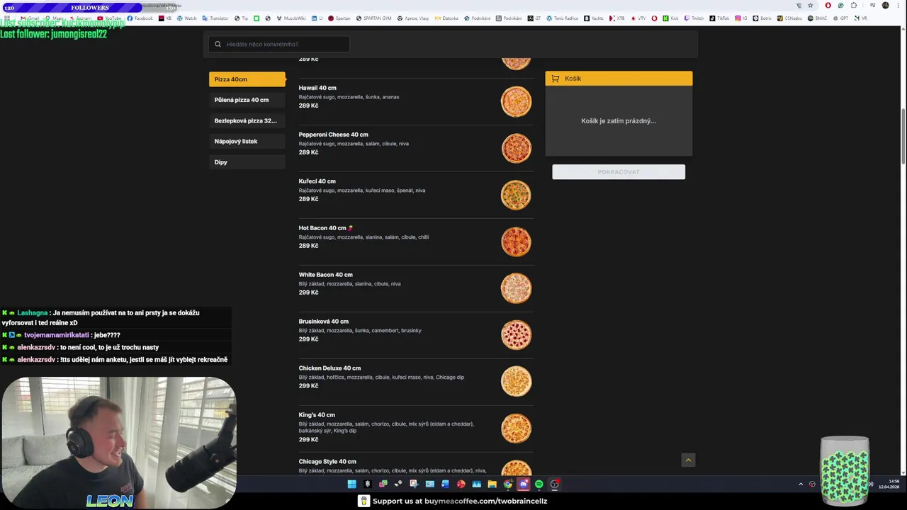Switch to Chrome in the taskbar
This screenshot has height=510, width=907.
pyautogui.click(x=507, y=484)
